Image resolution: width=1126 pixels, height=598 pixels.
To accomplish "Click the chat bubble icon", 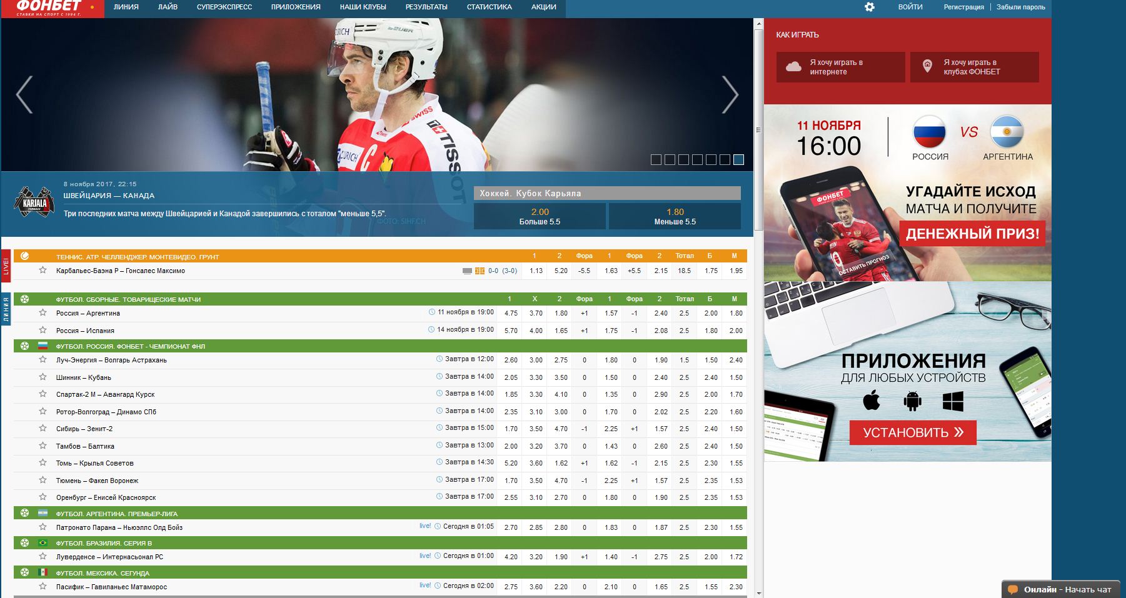I will click(1013, 590).
